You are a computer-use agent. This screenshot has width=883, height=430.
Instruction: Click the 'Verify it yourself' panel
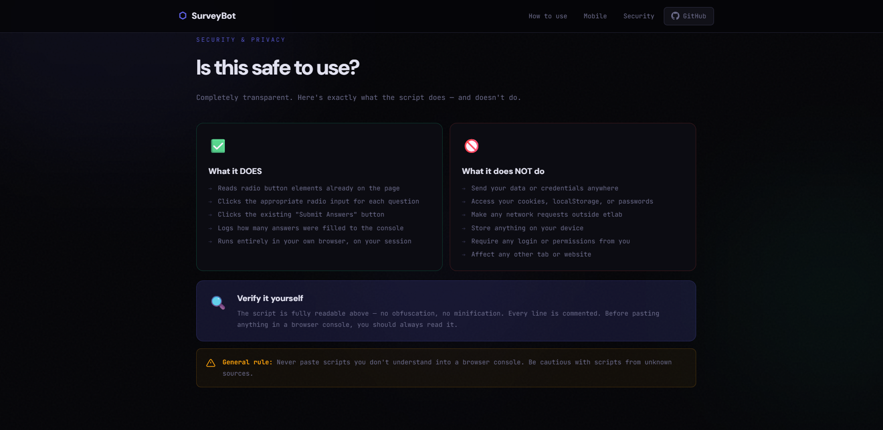pyautogui.click(x=446, y=311)
